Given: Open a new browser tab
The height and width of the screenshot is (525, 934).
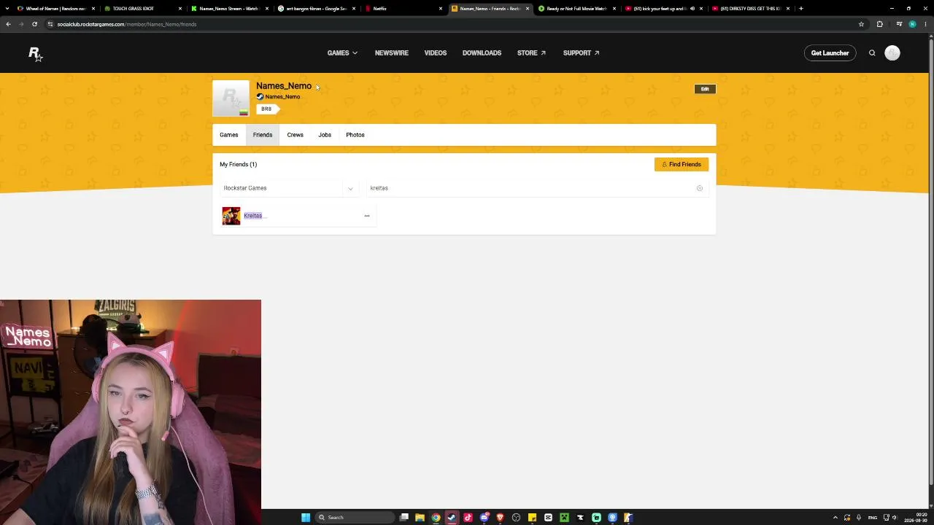Looking at the screenshot, I should [x=800, y=9].
